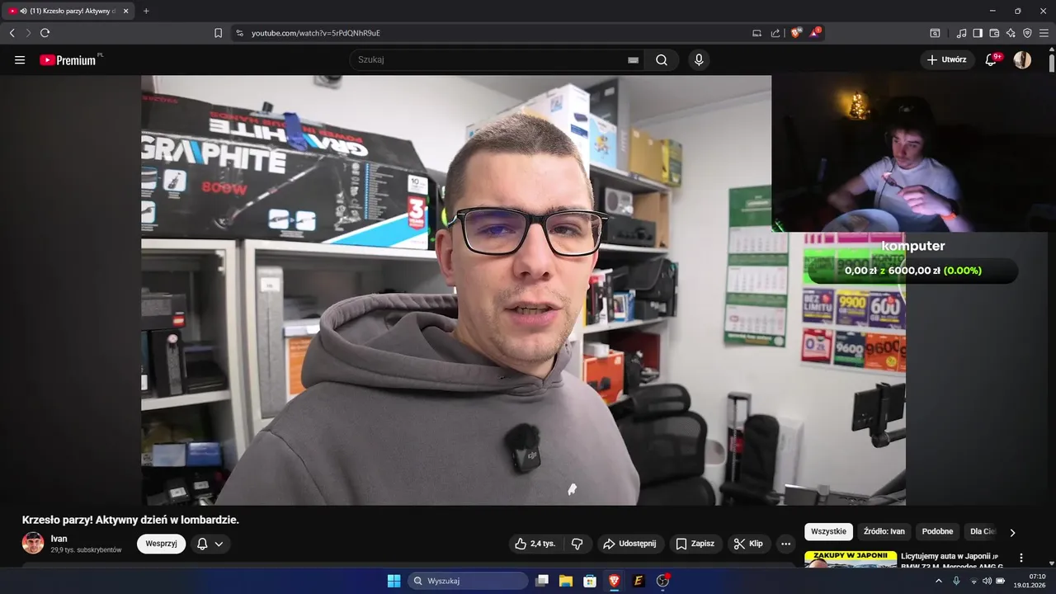Viewport: 1056px width, 594px height.
Task: Open Microsoft Store from the taskbar
Action: 590,581
